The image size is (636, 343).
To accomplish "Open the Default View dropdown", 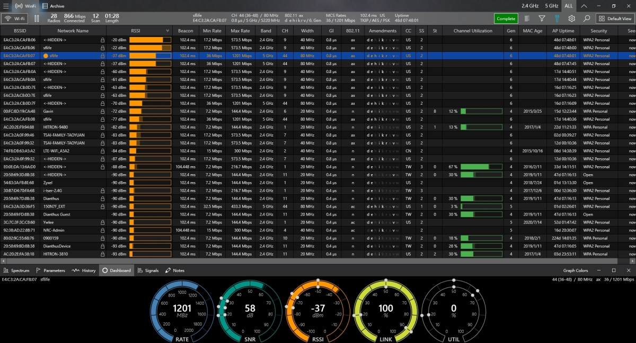I will [x=615, y=19].
